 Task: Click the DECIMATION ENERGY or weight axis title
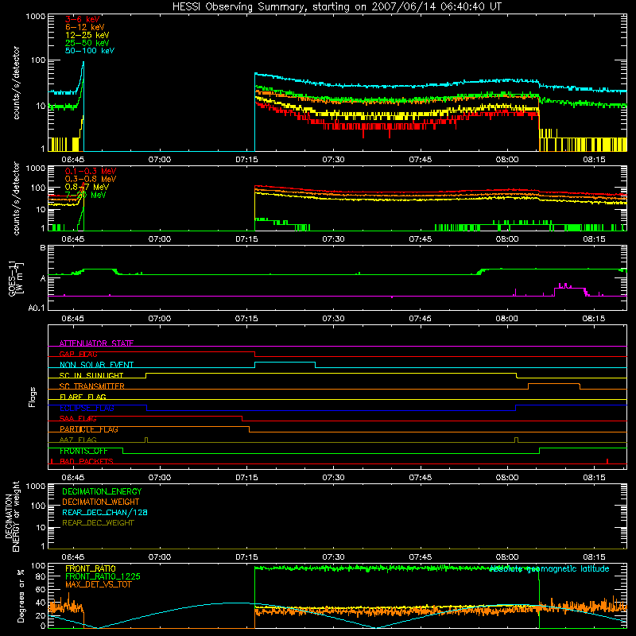click(x=12, y=516)
